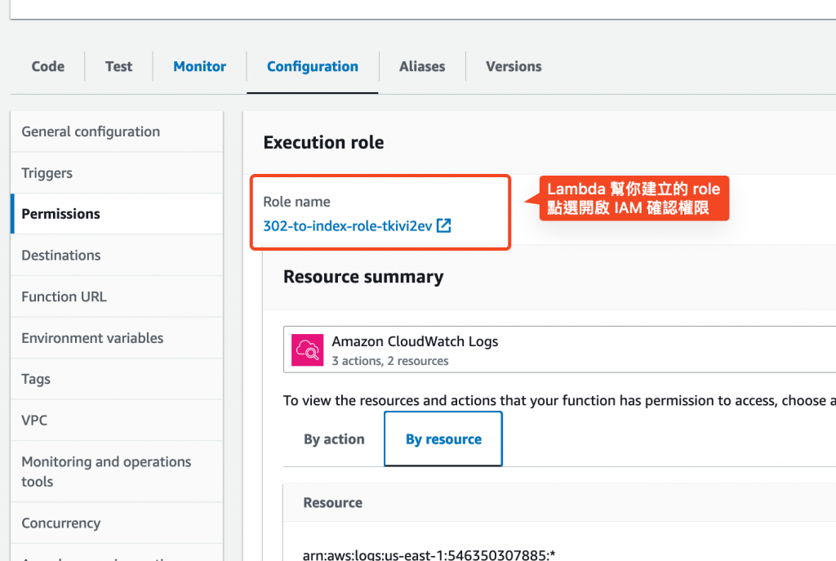Select the Configuration tab
Image resolution: width=836 pixels, height=561 pixels.
point(313,67)
